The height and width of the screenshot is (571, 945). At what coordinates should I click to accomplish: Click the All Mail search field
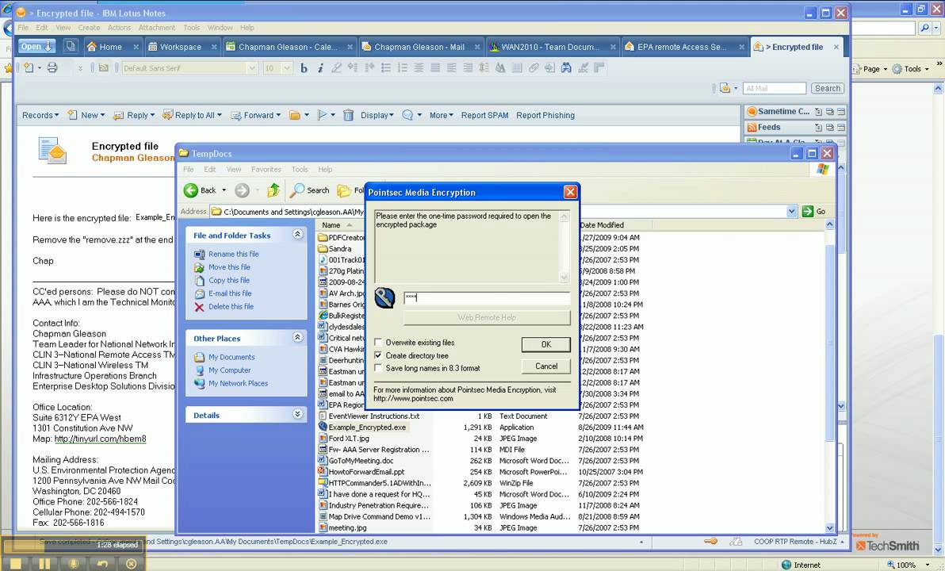tap(775, 89)
